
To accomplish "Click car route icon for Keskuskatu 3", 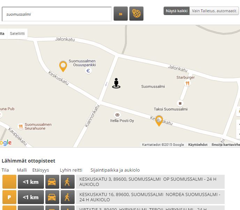I will click(x=52, y=182).
